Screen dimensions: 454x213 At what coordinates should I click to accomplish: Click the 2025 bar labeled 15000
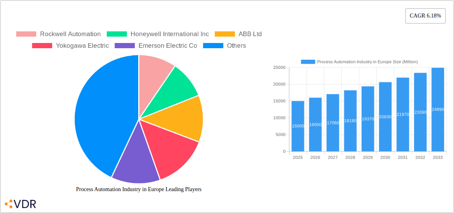coord(298,126)
